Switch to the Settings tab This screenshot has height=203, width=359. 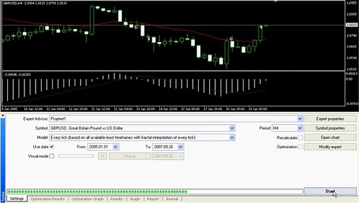(17, 198)
